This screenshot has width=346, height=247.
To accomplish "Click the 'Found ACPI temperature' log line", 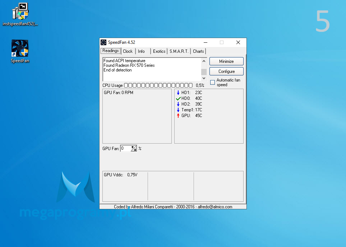I will point(124,61).
